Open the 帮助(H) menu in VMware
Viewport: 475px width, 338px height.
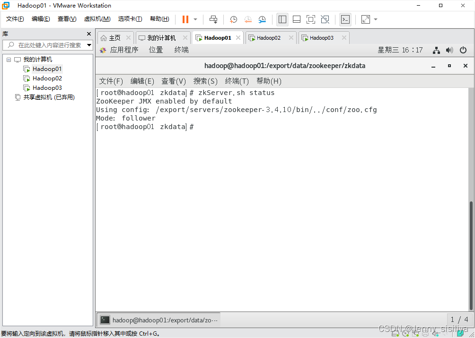159,19
